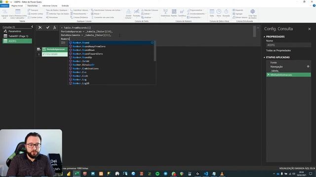Open the Preenchimento dropdown
Viewport: 316px width, 177px height.
[x=79, y=14]
